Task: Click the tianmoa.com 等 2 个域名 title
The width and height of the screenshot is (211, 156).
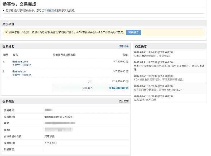Action: coord(58,117)
